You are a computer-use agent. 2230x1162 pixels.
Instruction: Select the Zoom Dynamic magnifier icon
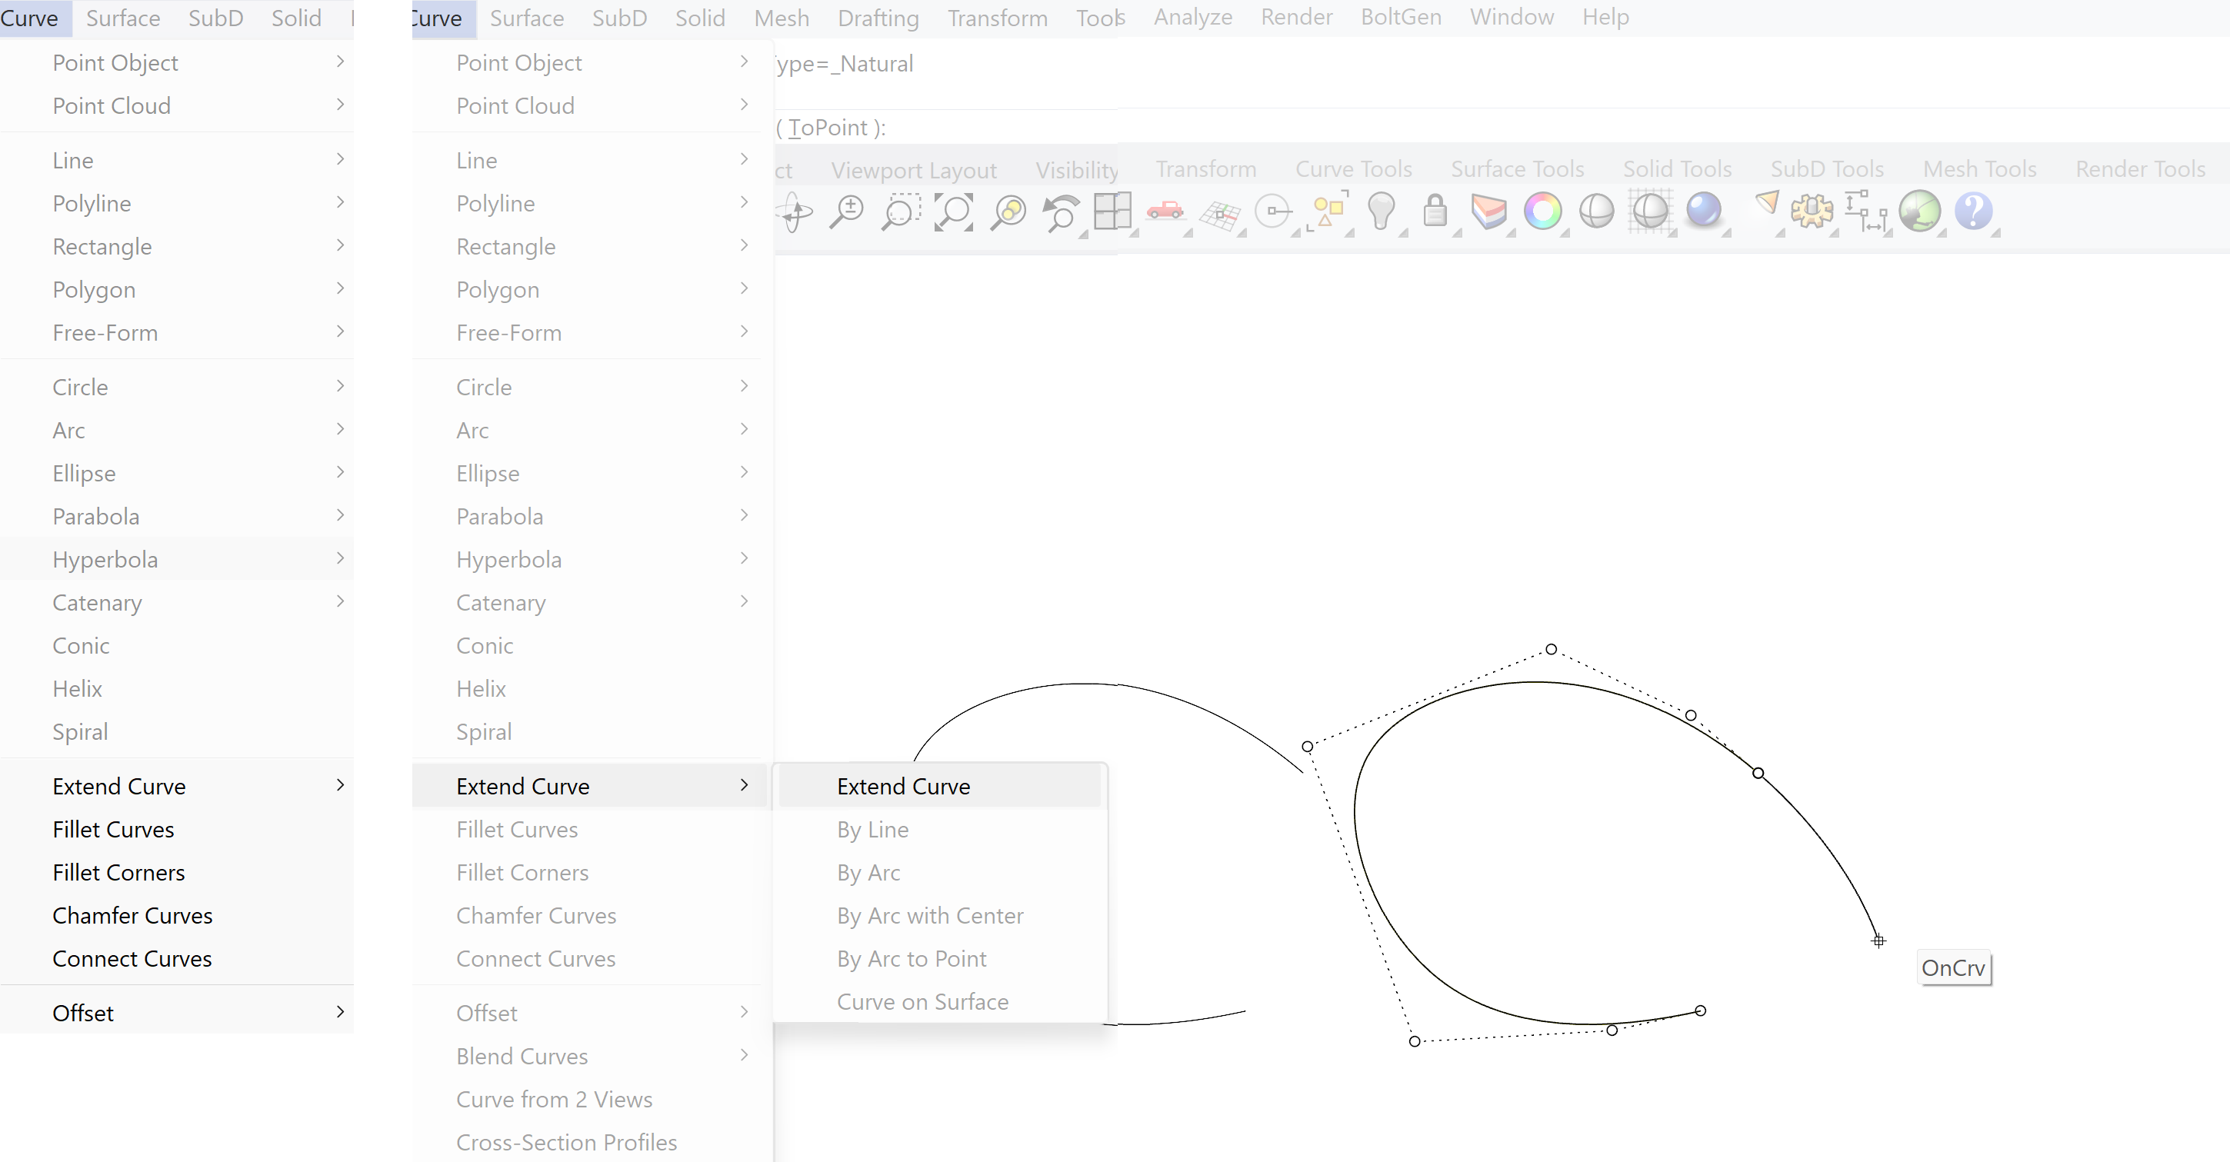(x=847, y=212)
